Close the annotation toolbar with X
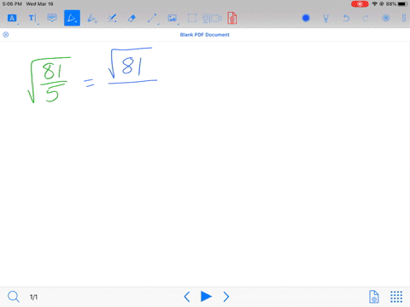The height and width of the screenshot is (307, 410). (386, 18)
